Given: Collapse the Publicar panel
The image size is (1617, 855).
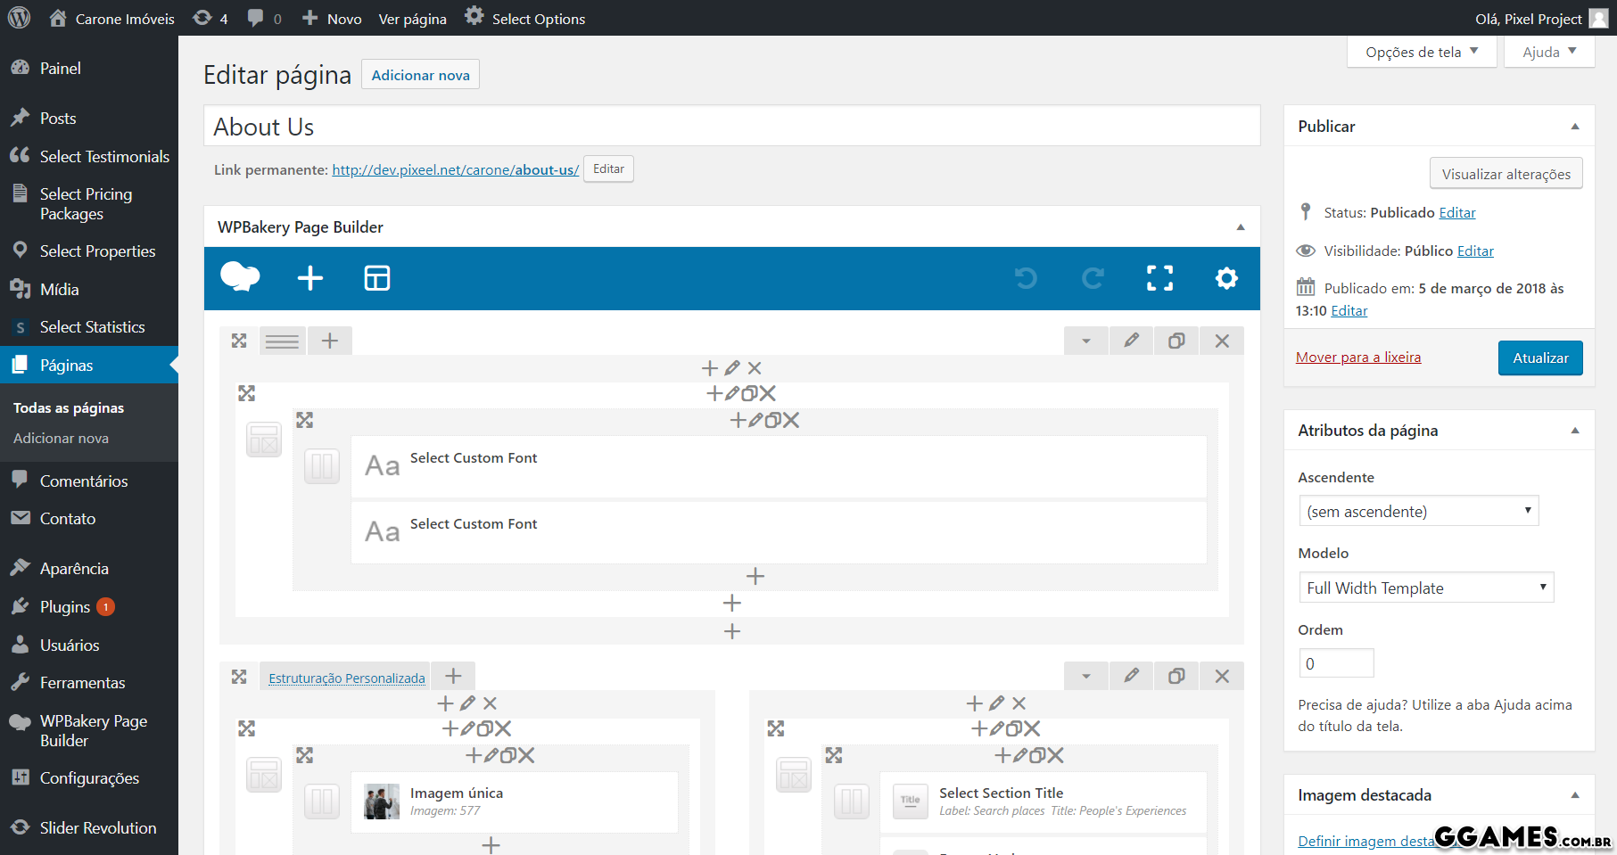Looking at the screenshot, I should coord(1574,127).
